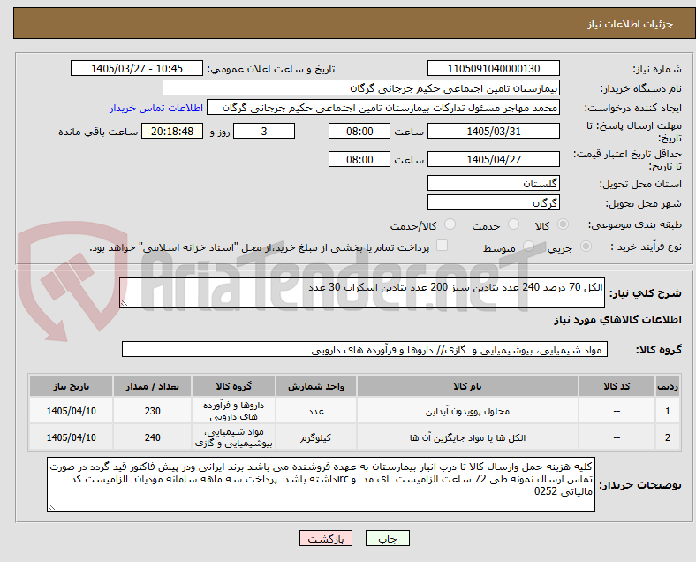
Task: Click quantity cell 230
Action: 152,411
